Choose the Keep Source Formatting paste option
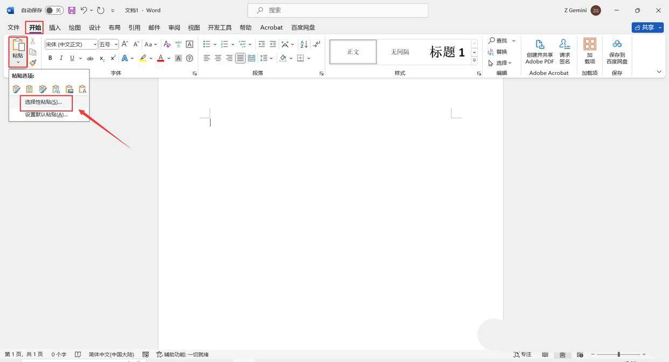Screen dimensions: 669x362 pos(16,89)
